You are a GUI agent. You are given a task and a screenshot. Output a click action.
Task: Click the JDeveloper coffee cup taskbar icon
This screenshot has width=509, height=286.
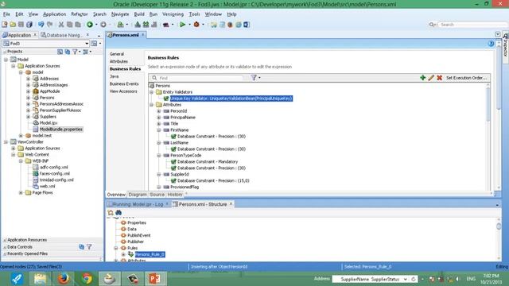(110, 279)
